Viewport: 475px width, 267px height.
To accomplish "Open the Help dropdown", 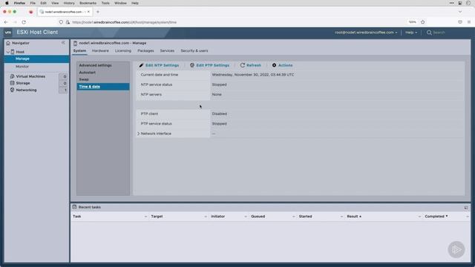I will click(411, 33).
